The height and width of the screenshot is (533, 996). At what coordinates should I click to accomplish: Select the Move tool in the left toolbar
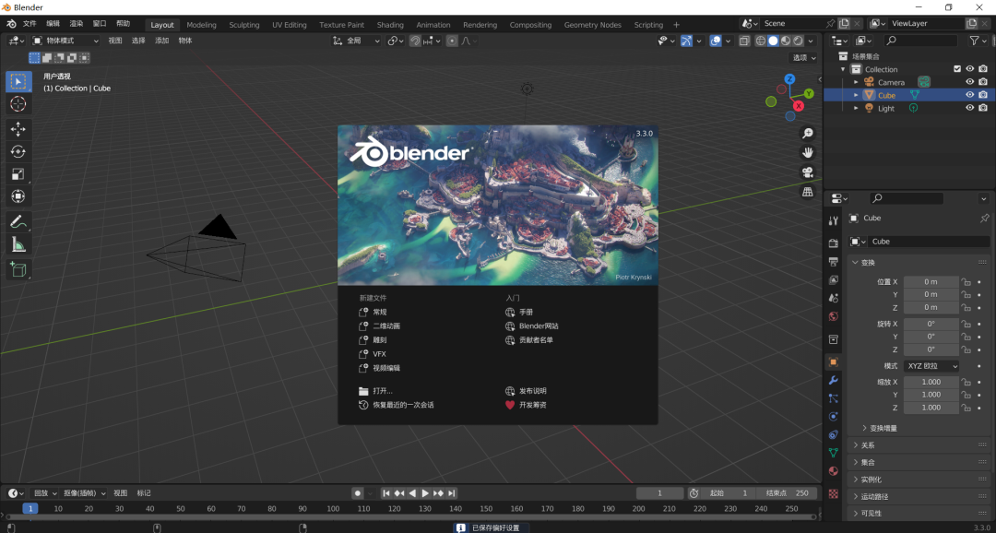[x=18, y=129]
